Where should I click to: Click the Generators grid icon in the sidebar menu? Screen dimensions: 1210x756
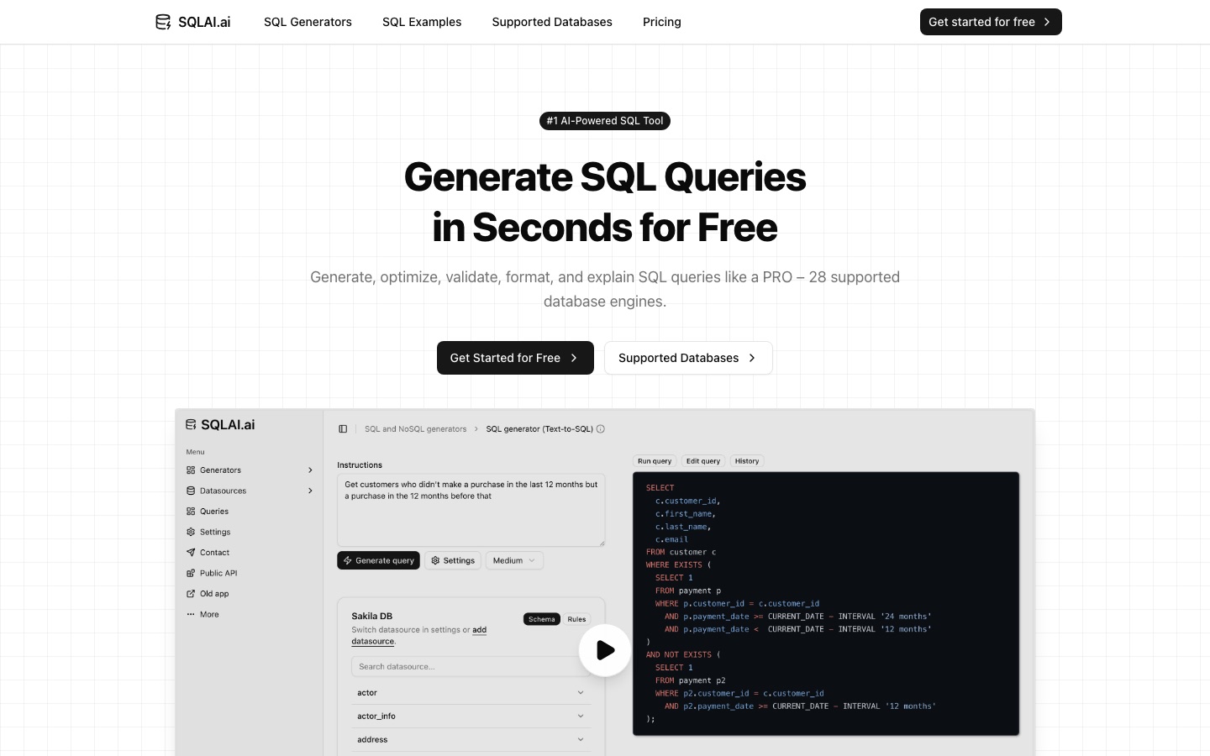[x=191, y=470]
